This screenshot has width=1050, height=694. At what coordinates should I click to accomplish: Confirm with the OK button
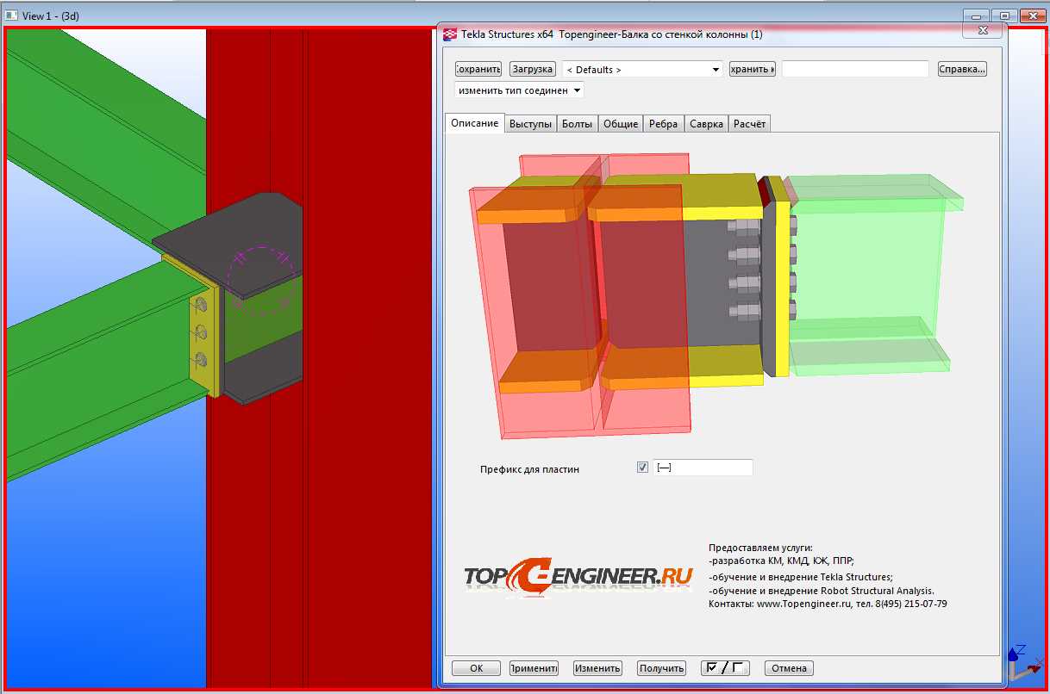coord(477,668)
